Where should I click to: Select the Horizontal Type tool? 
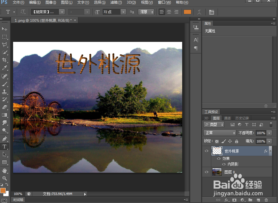(4, 147)
